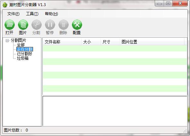This screenshot has height=136, width=190.
Task: Sort by the 大小 column header
Action: (x=91, y=42)
